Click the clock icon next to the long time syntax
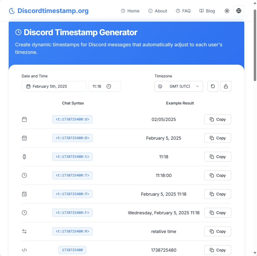The width and height of the screenshot is (257, 256). pos(24,175)
